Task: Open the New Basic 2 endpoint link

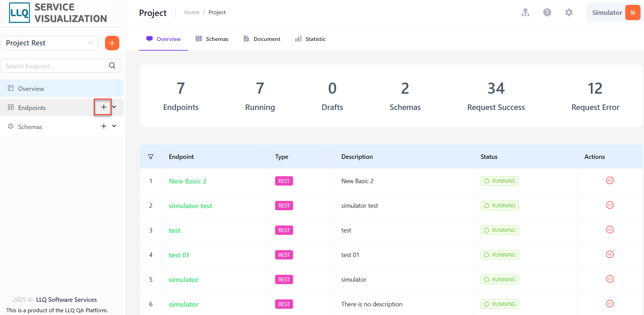Action: tap(188, 181)
